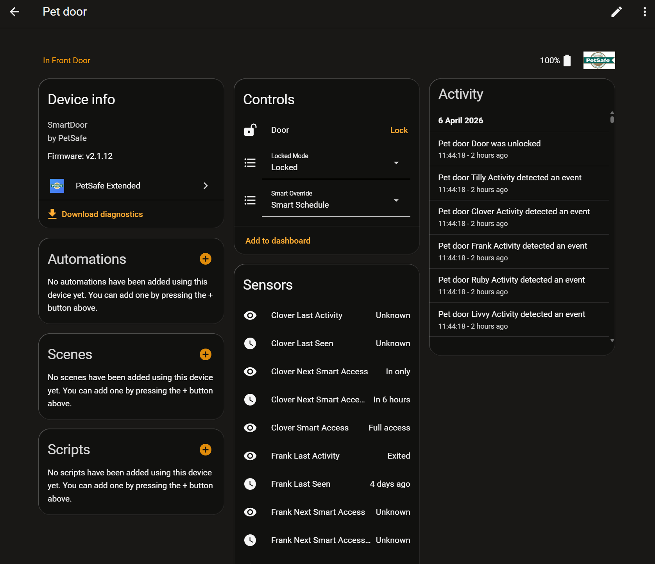655x564 pixels.
Task: Open the three-dot overflow menu
Action: point(644,12)
